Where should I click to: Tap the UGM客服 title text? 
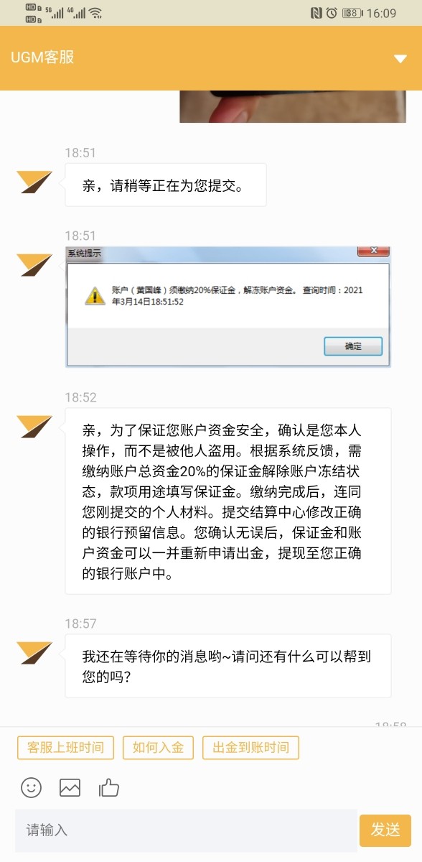(42, 57)
